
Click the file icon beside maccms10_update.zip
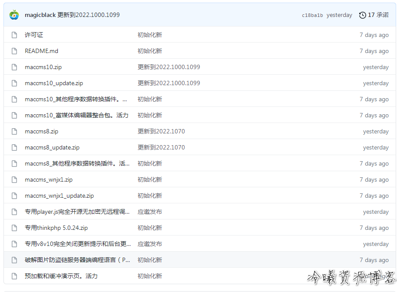(14, 83)
